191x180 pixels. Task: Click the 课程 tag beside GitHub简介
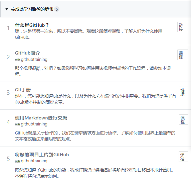(183, 55)
